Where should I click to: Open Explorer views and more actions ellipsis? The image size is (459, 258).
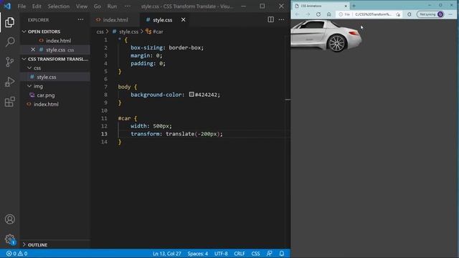tap(80, 19)
